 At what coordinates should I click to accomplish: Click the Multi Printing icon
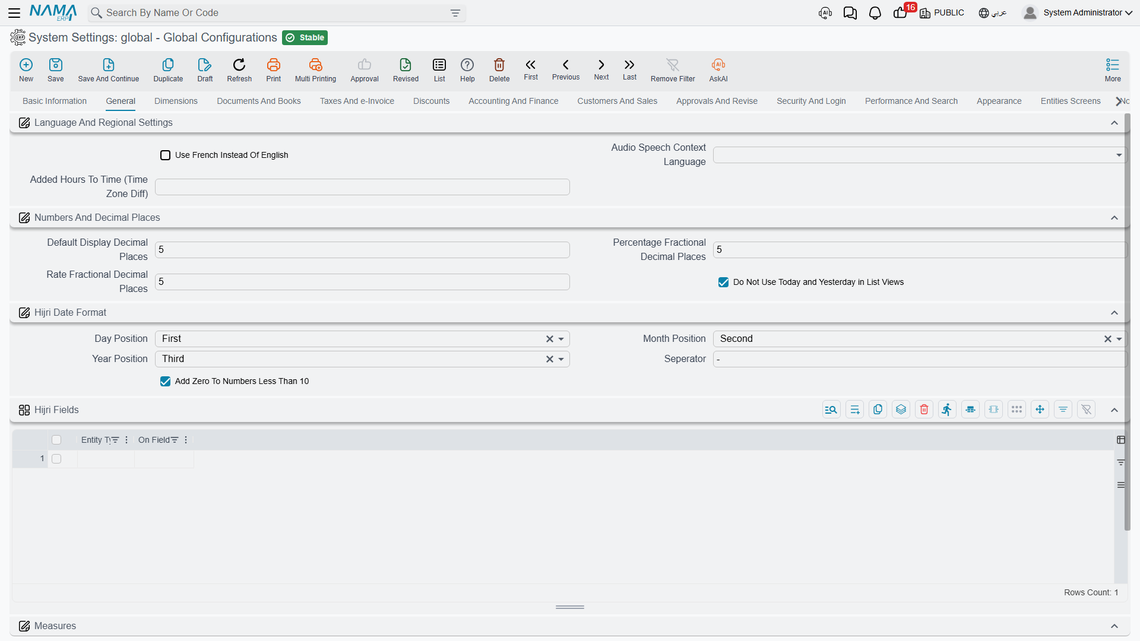[x=315, y=65]
